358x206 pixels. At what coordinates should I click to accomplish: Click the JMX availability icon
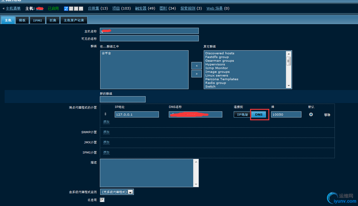[76, 9]
